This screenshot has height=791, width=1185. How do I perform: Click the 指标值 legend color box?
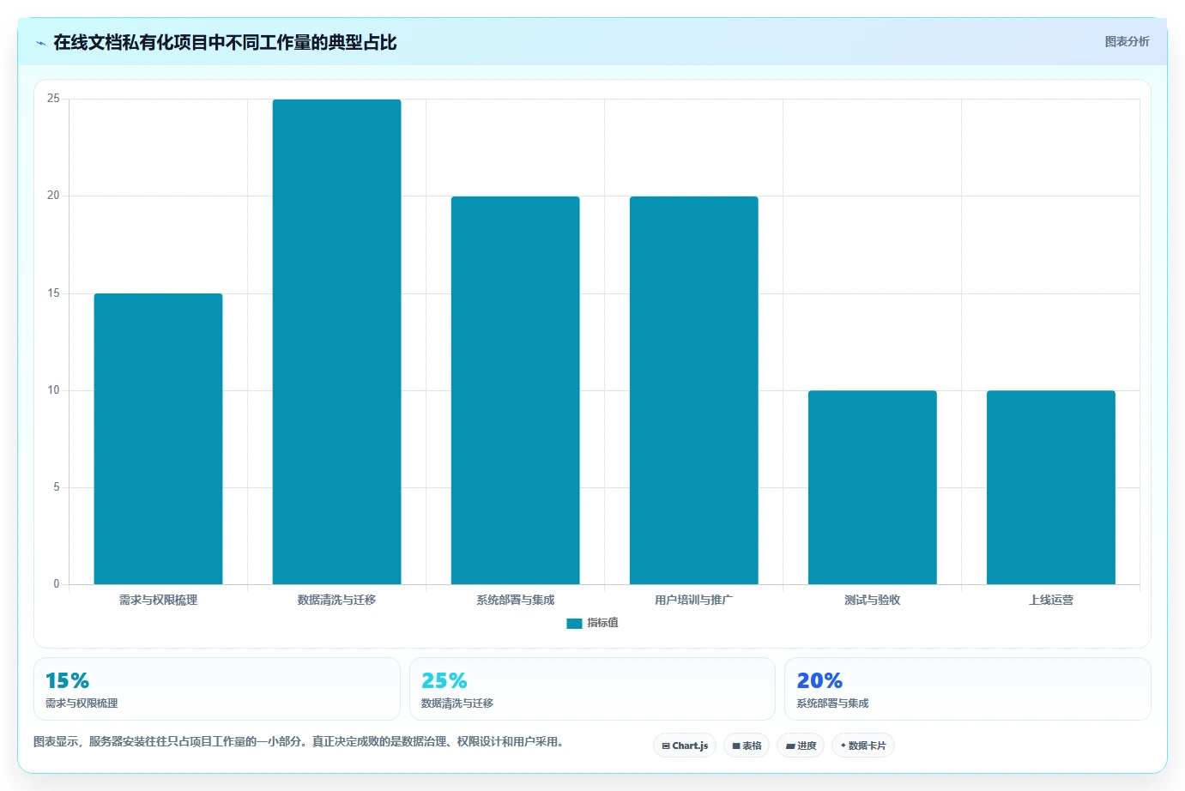574,623
